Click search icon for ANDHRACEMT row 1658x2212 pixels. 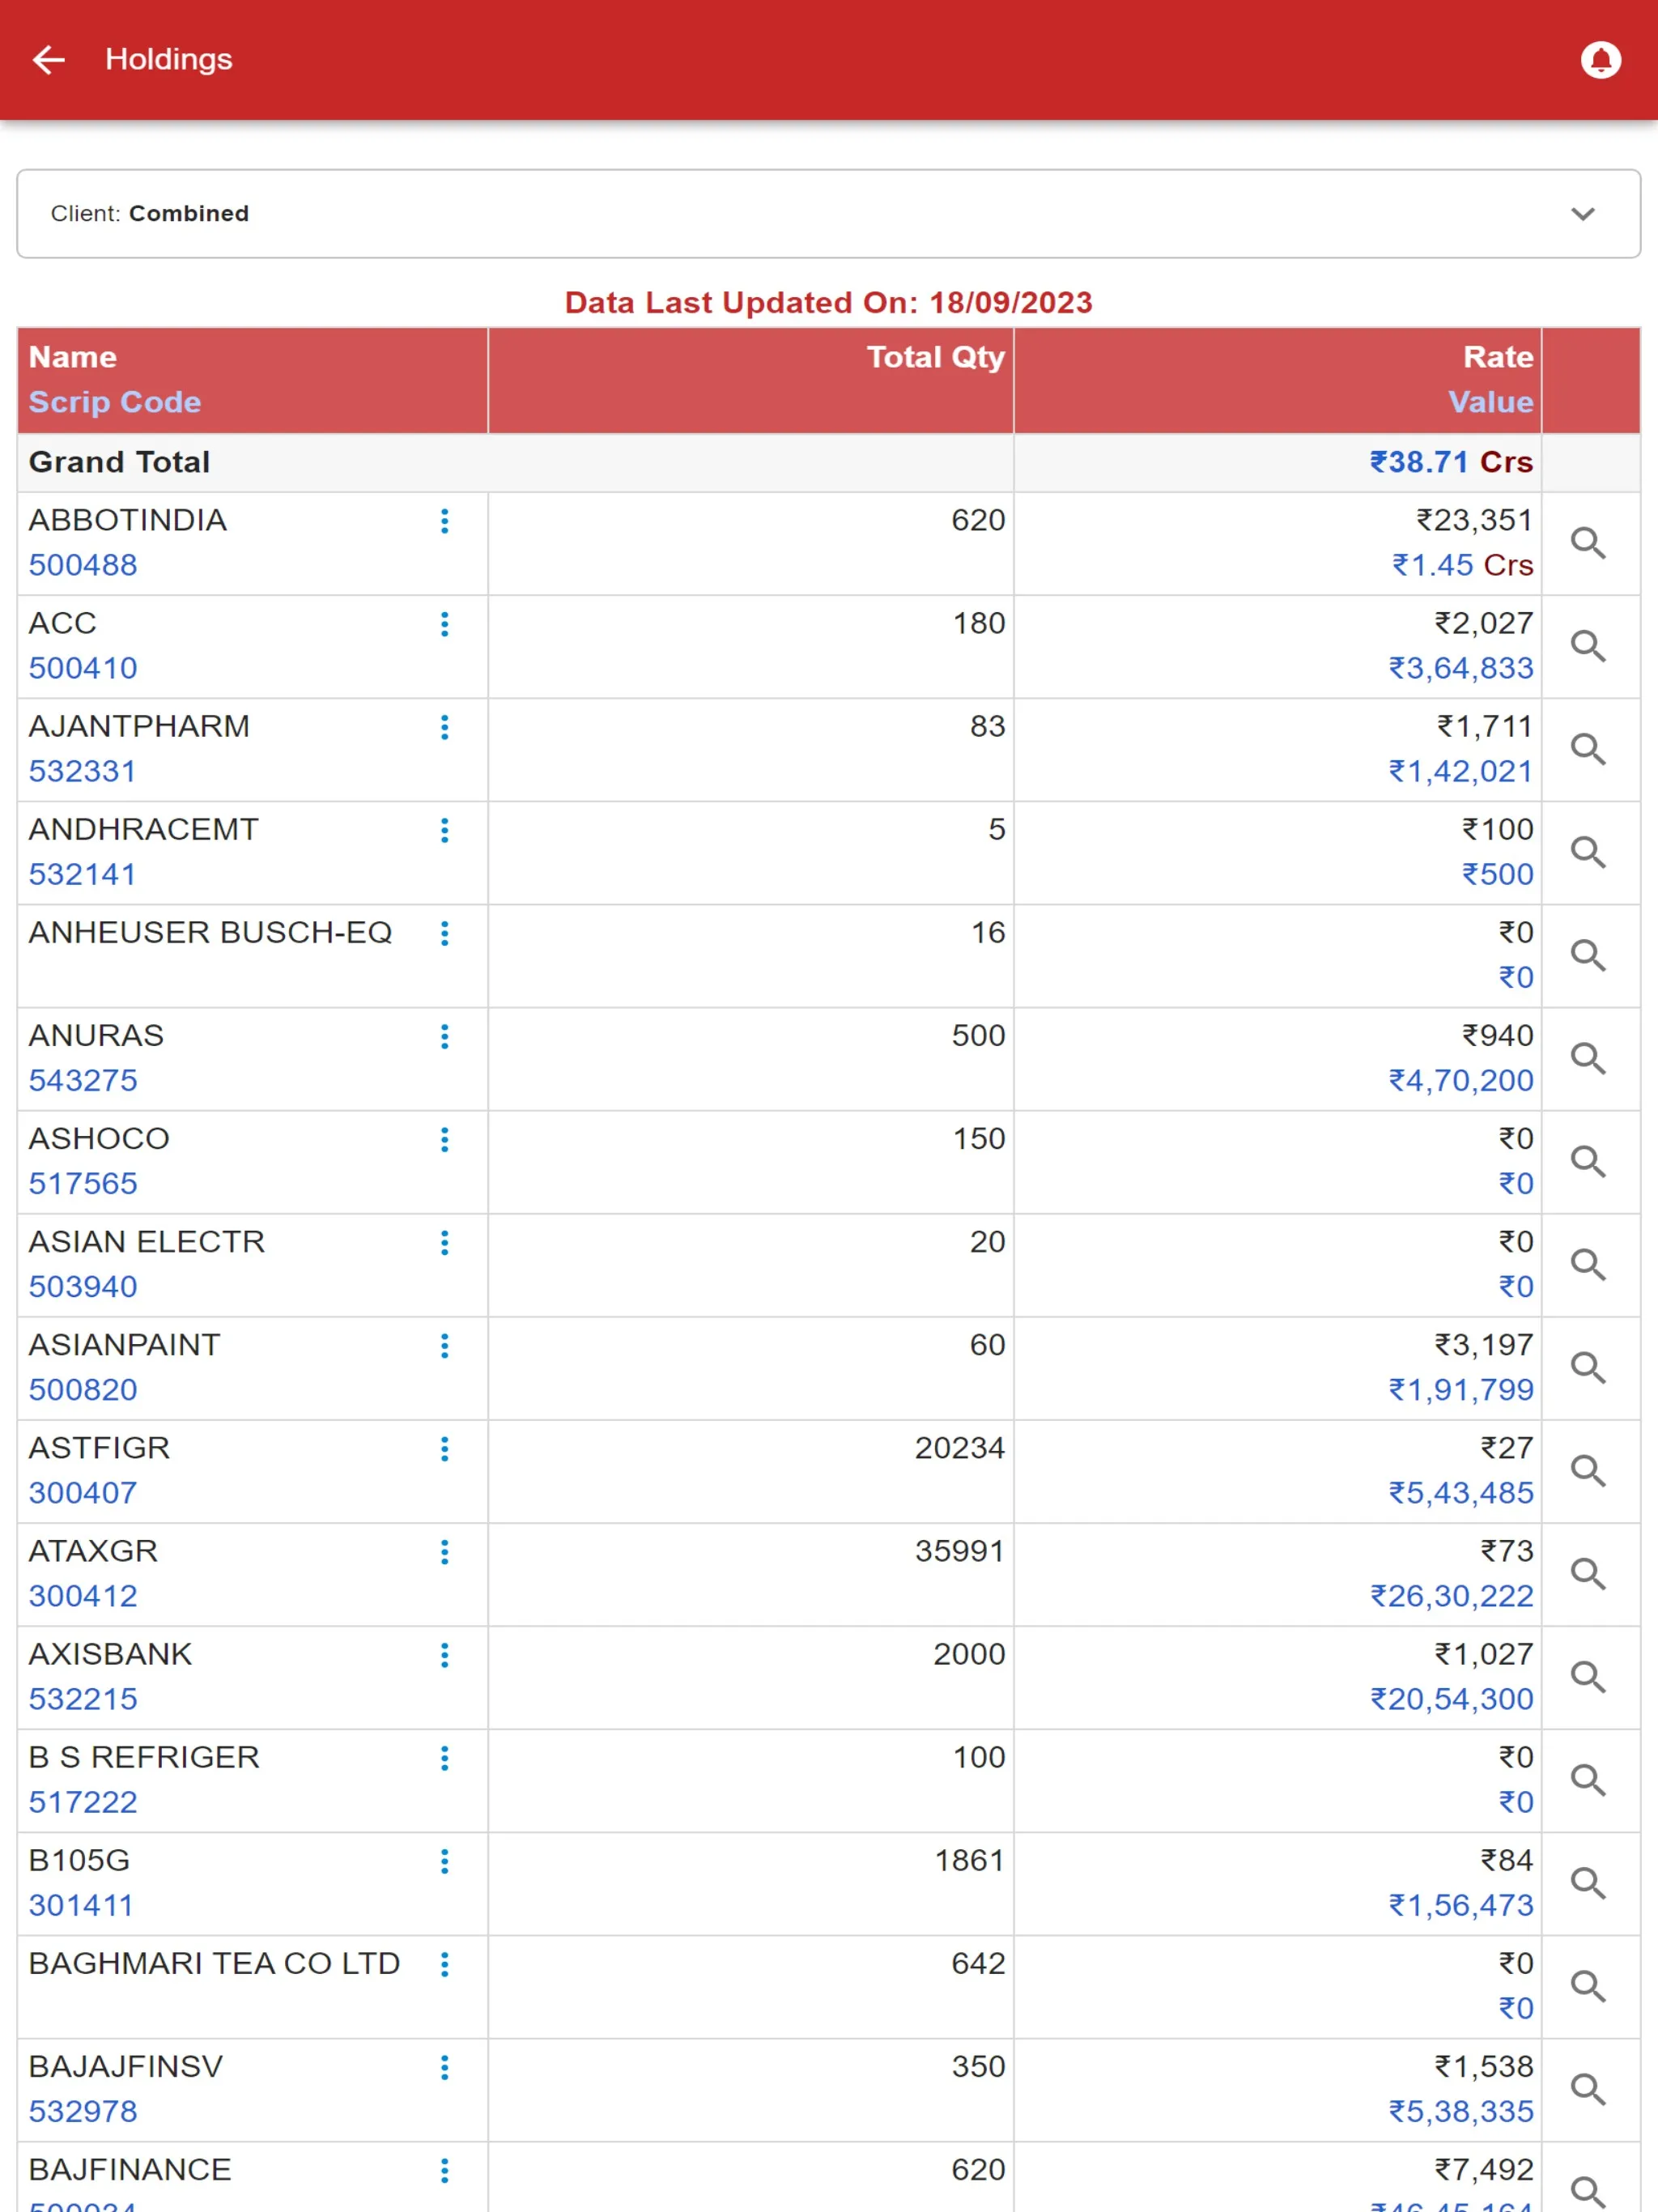click(x=1588, y=852)
